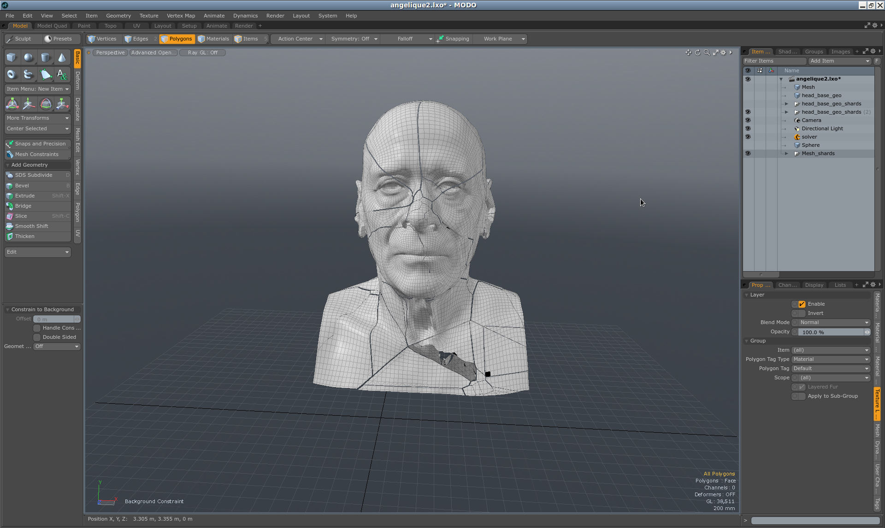
Task: Open More Transforms dropdown
Action: (38, 118)
